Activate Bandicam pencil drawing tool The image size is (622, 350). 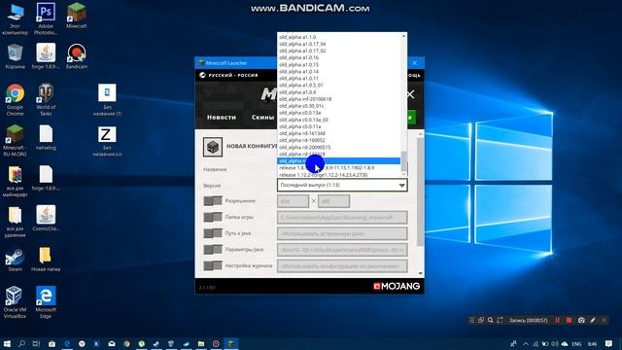pyautogui.click(x=593, y=320)
